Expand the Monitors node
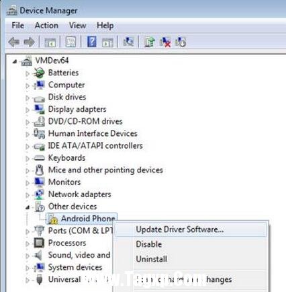 [x=28, y=183]
